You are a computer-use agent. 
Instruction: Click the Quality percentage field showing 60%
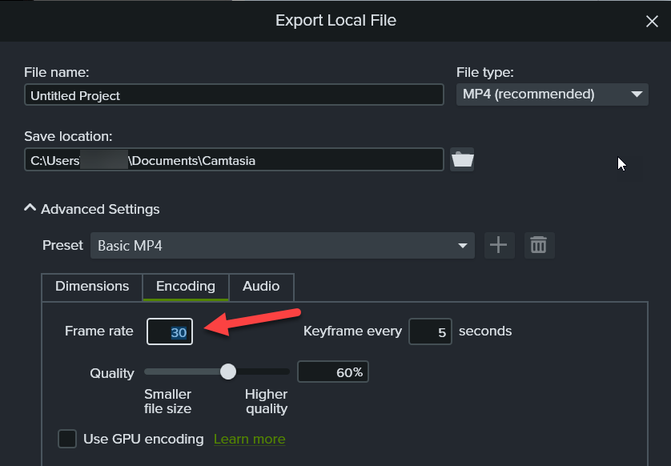point(333,372)
